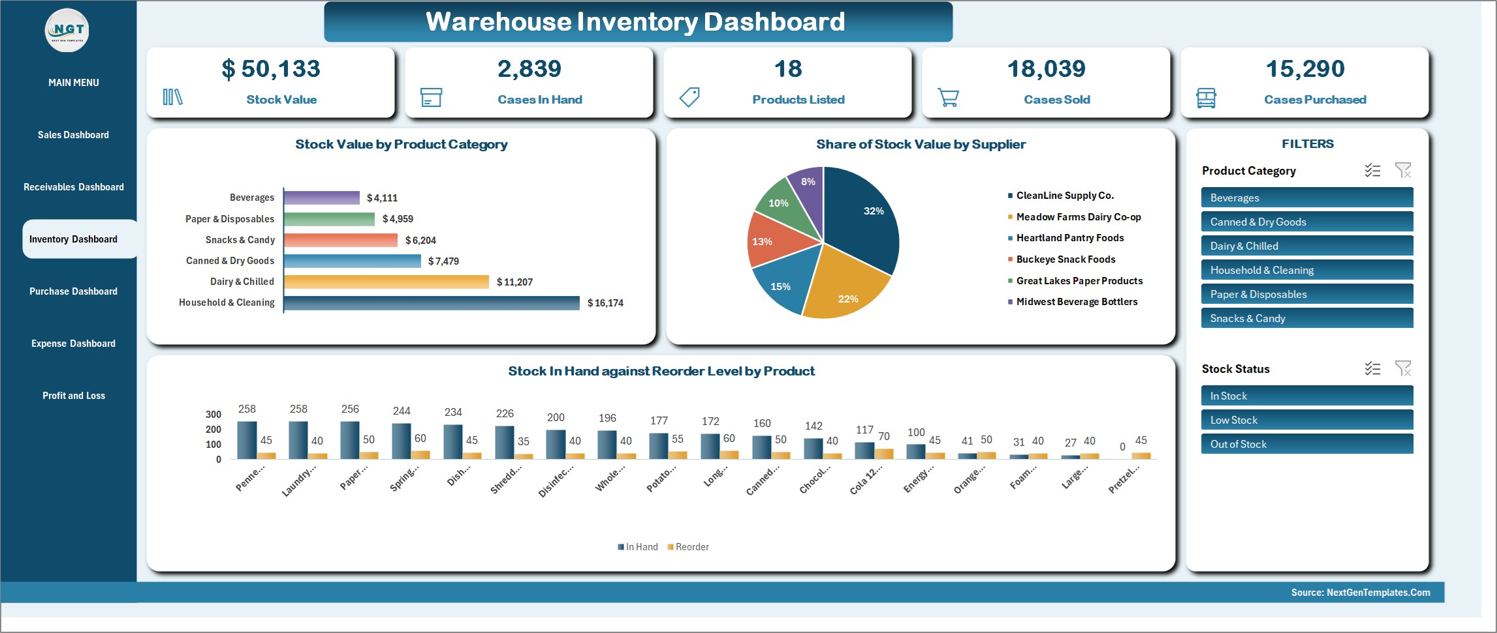Open the Profit and Loss page
Screen dimensions: 1497x633
tap(73, 396)
